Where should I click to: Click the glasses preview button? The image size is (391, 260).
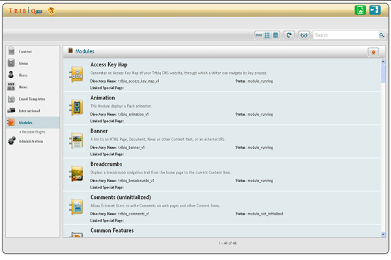pos(304,35)
